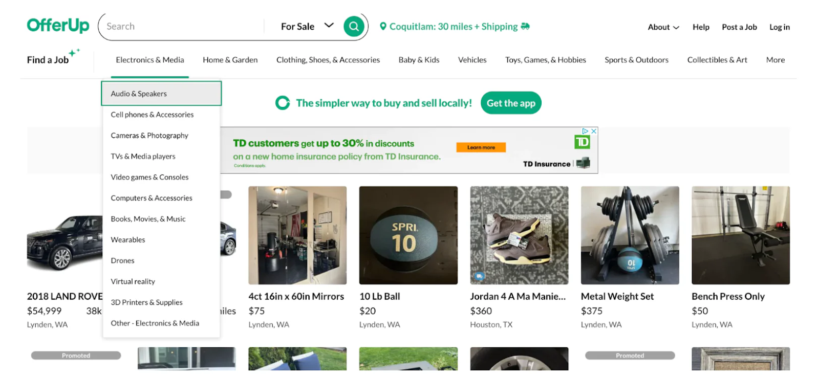The width and height of the screenshot is (819, 377).
Task: Select Audio & Speakers from the menu
Action: coord(138,94)
